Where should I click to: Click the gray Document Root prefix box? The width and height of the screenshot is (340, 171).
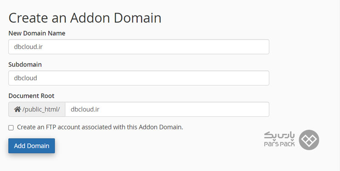[37, 109]
